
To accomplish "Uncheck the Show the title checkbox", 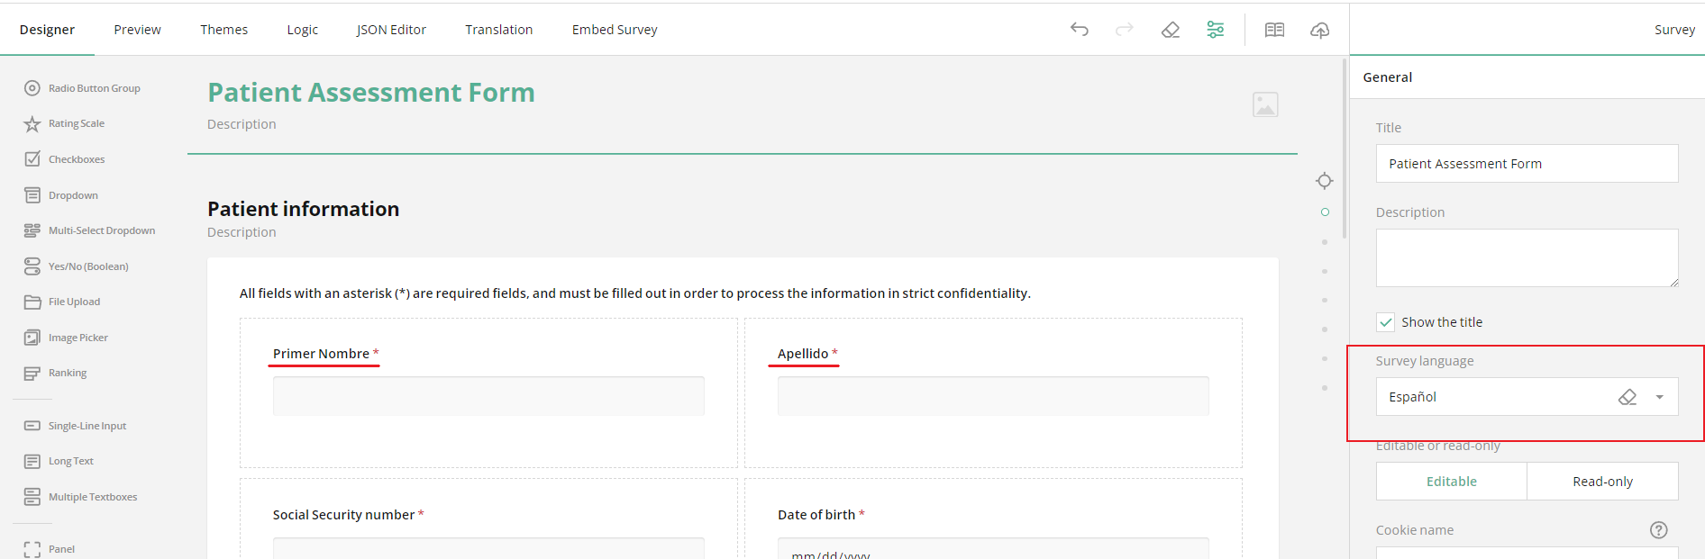I will coord(1384,321).
